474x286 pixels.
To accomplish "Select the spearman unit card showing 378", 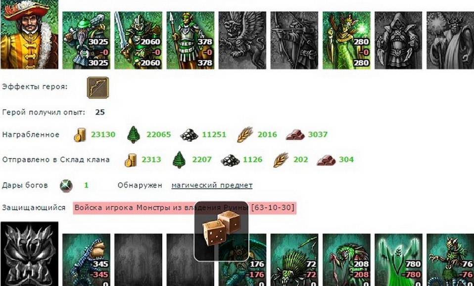I will [190, 41].
